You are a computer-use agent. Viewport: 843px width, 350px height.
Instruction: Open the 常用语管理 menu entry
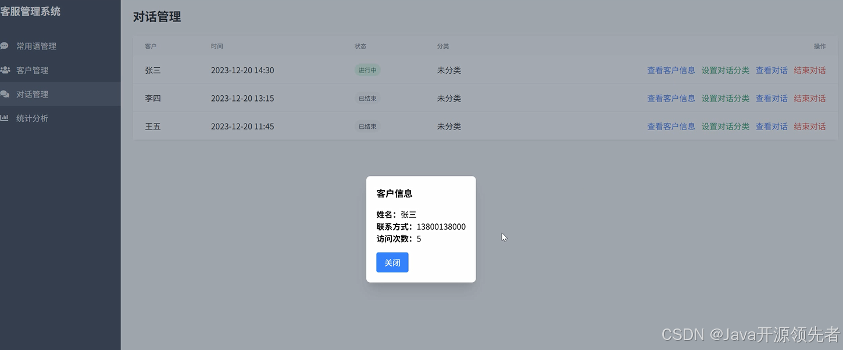pyautogui.click(x=38, y=45)
